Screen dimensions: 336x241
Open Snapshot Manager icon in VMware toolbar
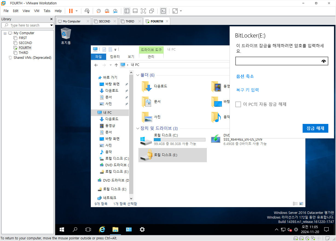(115, 11)
